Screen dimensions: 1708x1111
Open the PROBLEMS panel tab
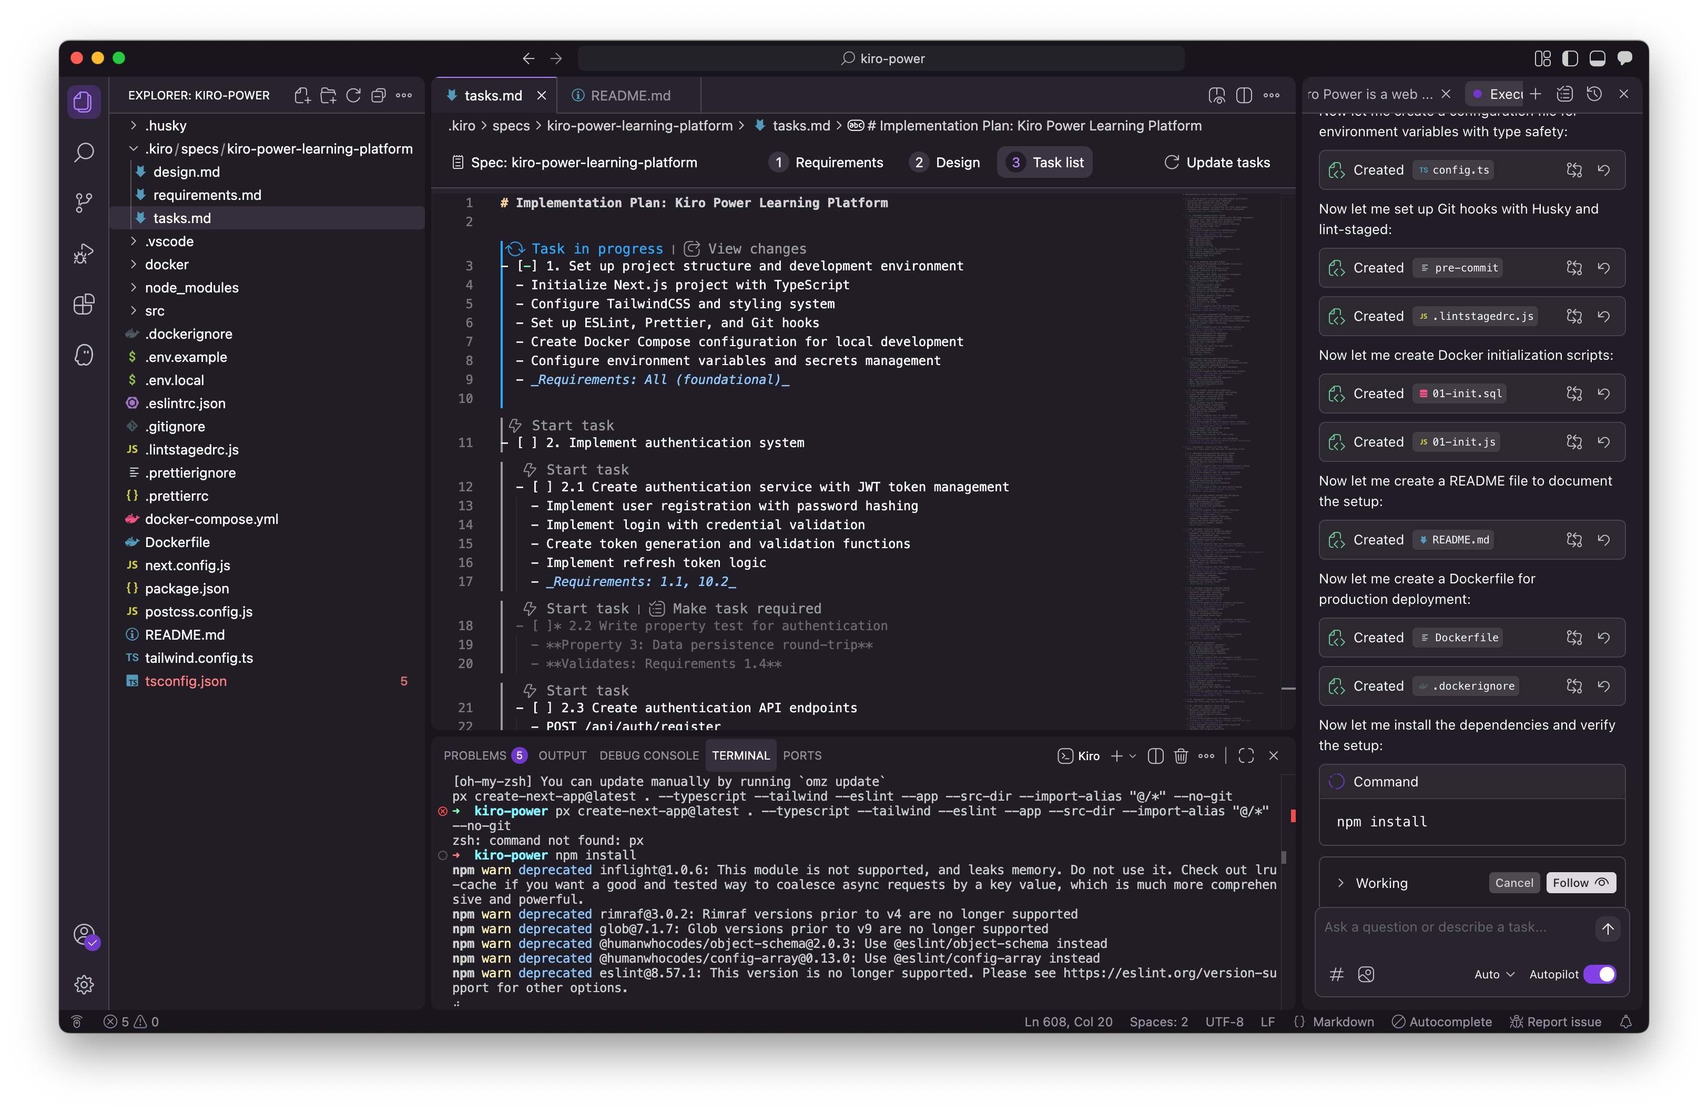pos(475,756)
